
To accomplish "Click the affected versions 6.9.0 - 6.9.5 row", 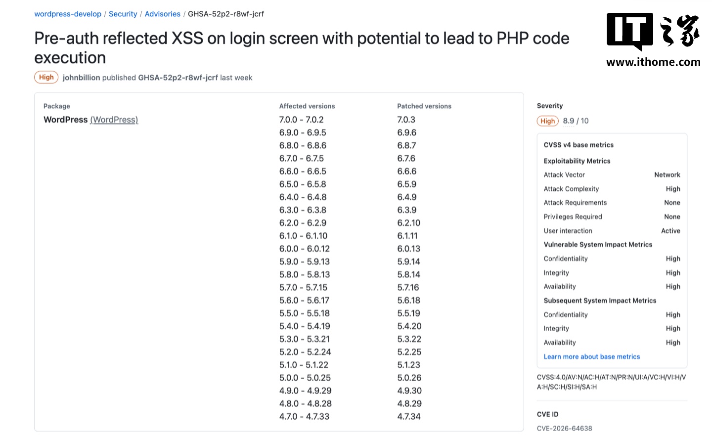I will 303,132.
